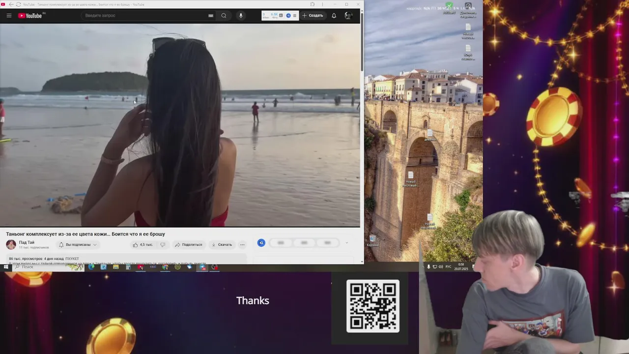The width and height of the screenshot is (629, 354).
Task: Like the video with thumbs-up
Action: (143, 244)
